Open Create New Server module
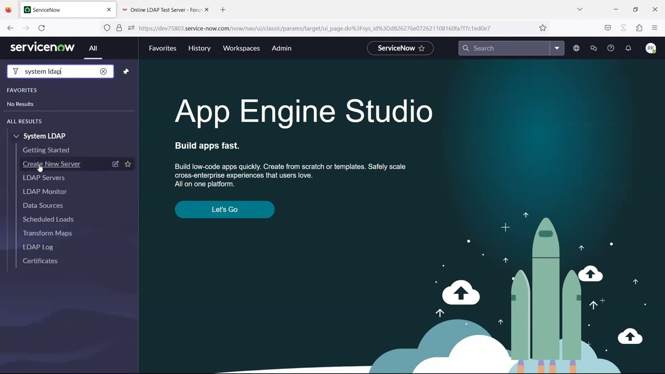This screenshot has height=374, width=665. (51, 164)
